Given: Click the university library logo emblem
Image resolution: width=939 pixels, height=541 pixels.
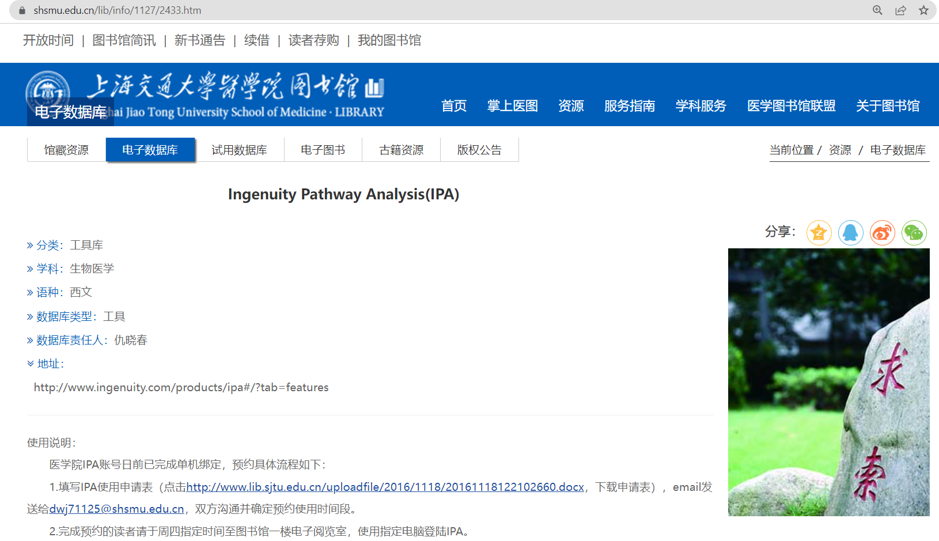Looking at the screenshot, I should pyautogui.click(x=48, y=90).
